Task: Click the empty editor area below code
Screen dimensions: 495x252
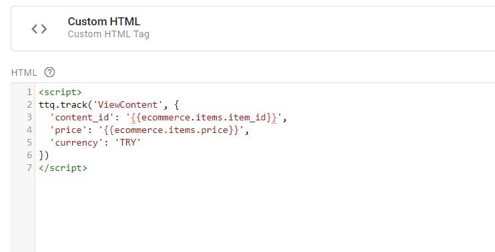Action: pos(265,212)
